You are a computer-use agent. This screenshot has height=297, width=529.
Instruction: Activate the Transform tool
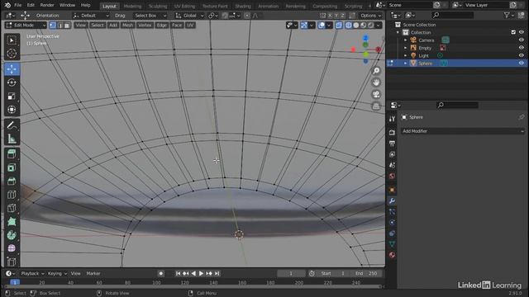[x=12, y=110]
